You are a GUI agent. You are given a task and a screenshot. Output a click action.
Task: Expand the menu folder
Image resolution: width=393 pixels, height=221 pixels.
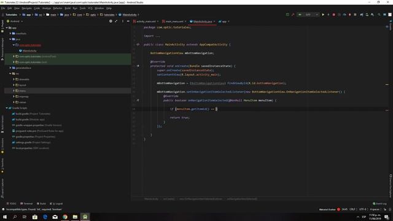pyautogui.click(x=14, y=91)
